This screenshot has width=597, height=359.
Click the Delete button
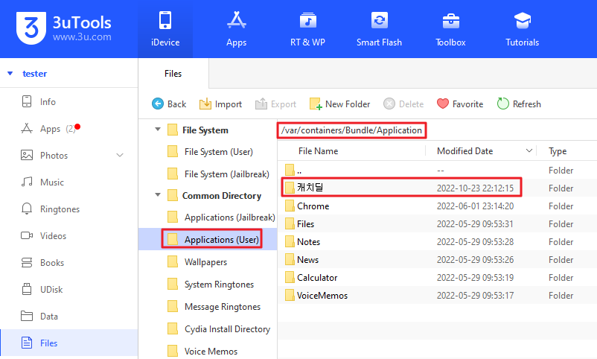[x=403, y=104]
